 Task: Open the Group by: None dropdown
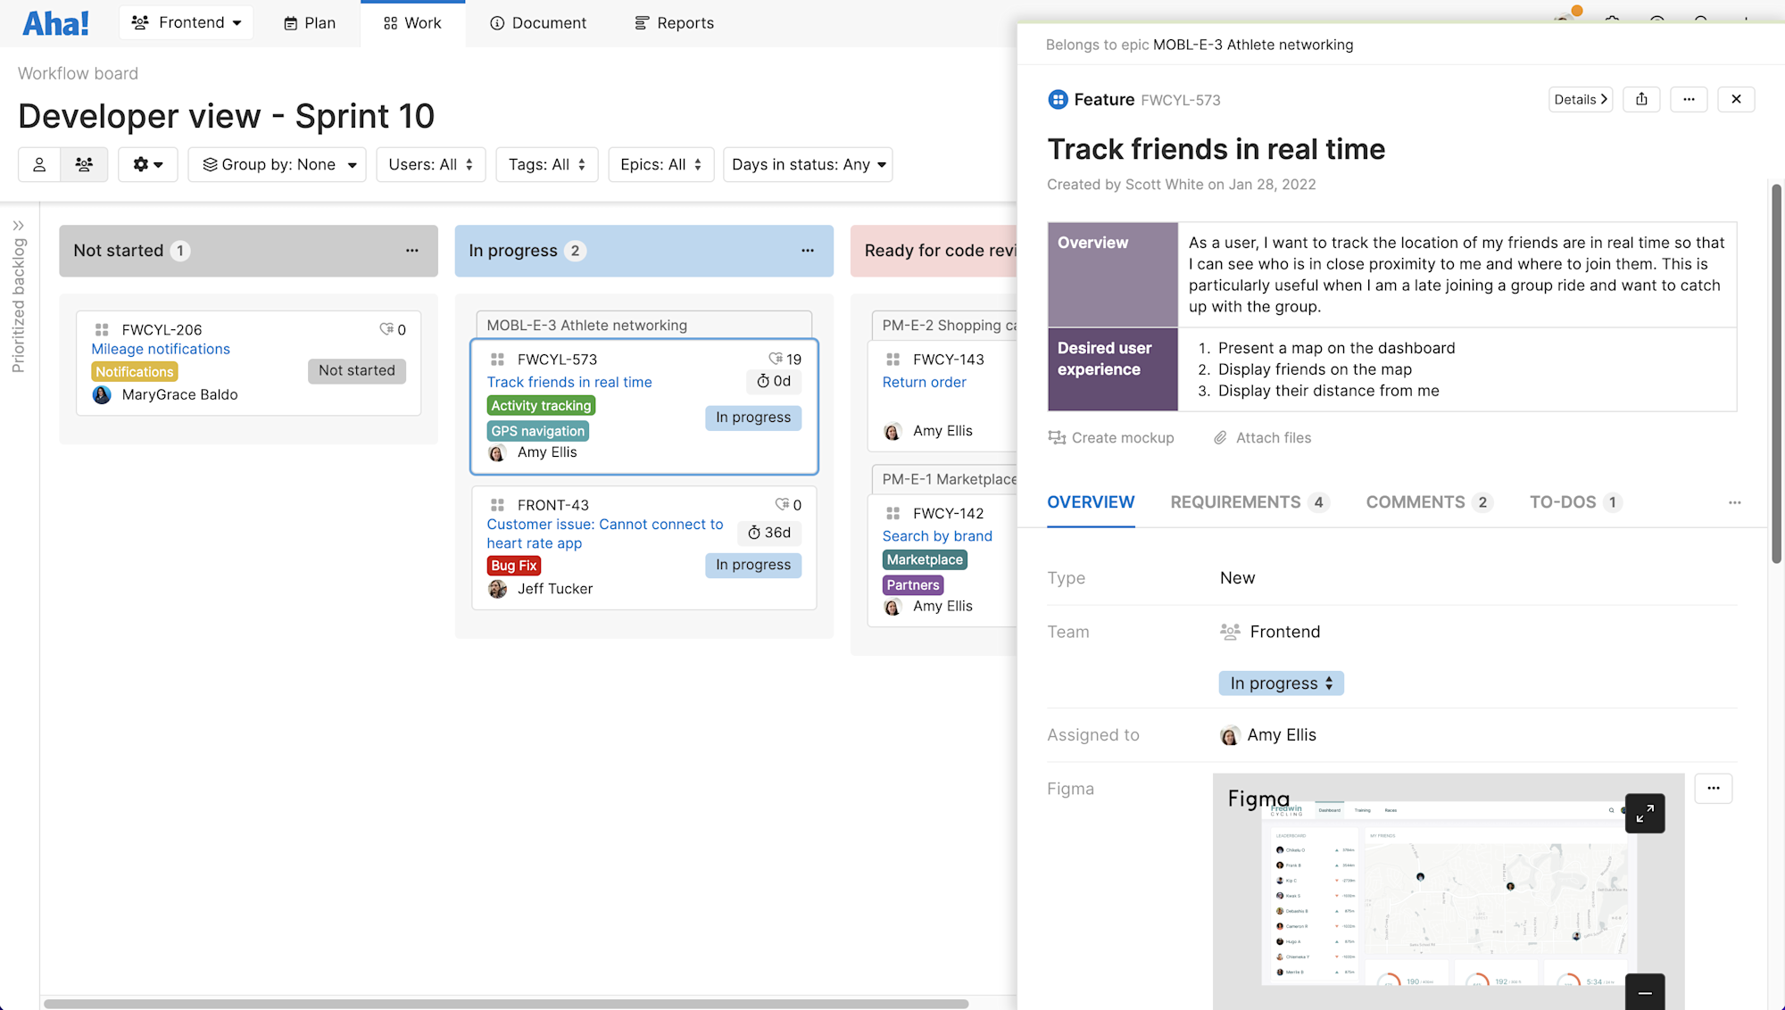click(x=277, y=164)
